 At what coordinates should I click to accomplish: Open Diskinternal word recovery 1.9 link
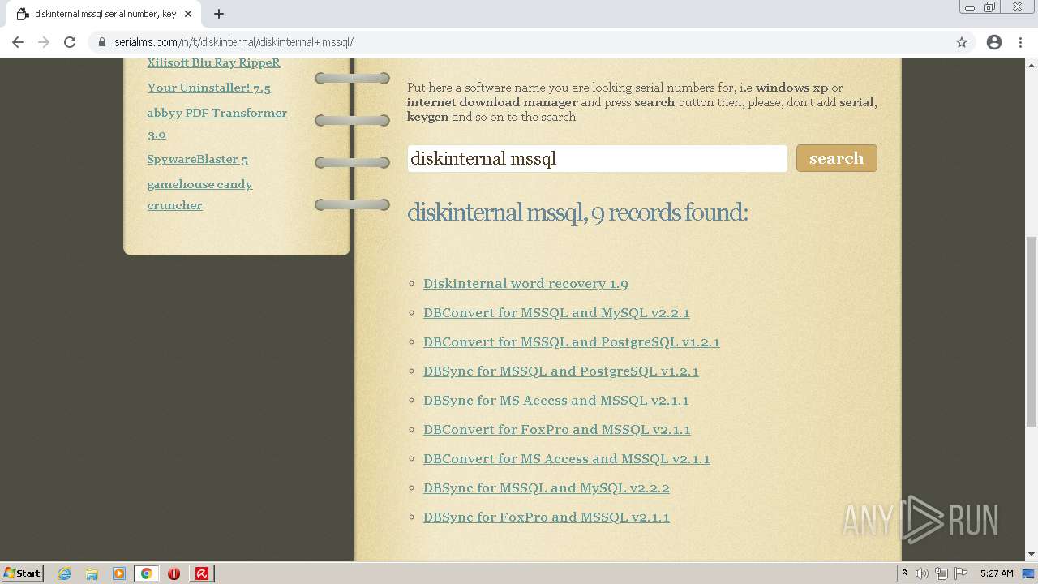(x=525, y=284)
